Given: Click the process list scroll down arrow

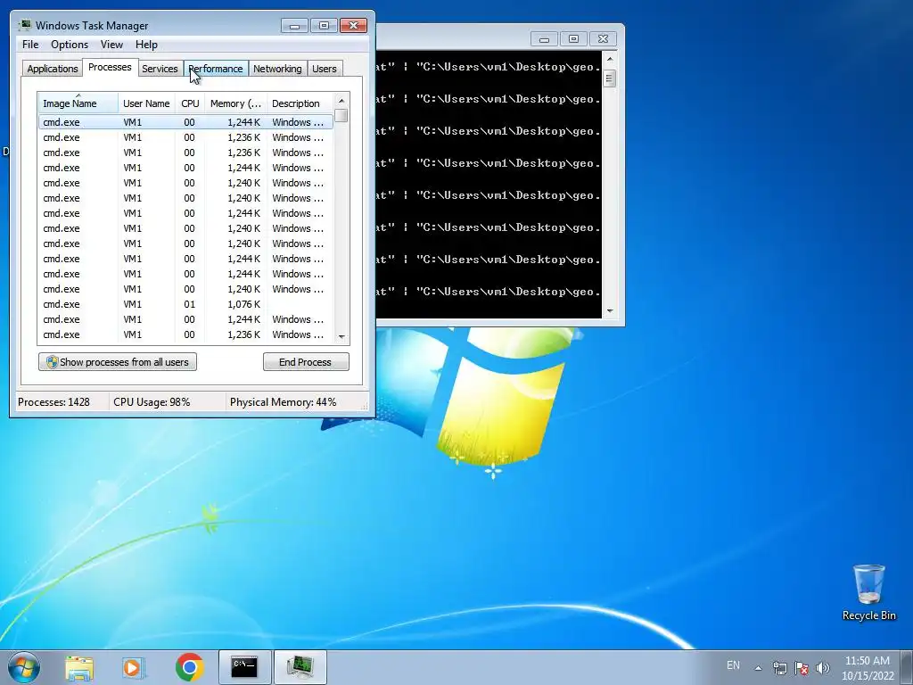Looking at the screenshot, I should click(341, 336).
